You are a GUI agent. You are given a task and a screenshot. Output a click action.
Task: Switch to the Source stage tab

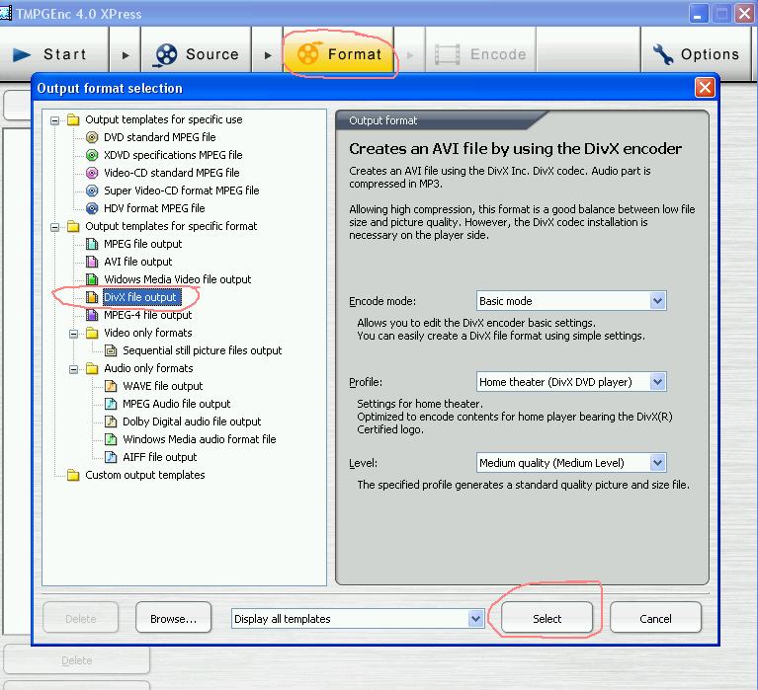click(x=196, y=54)
